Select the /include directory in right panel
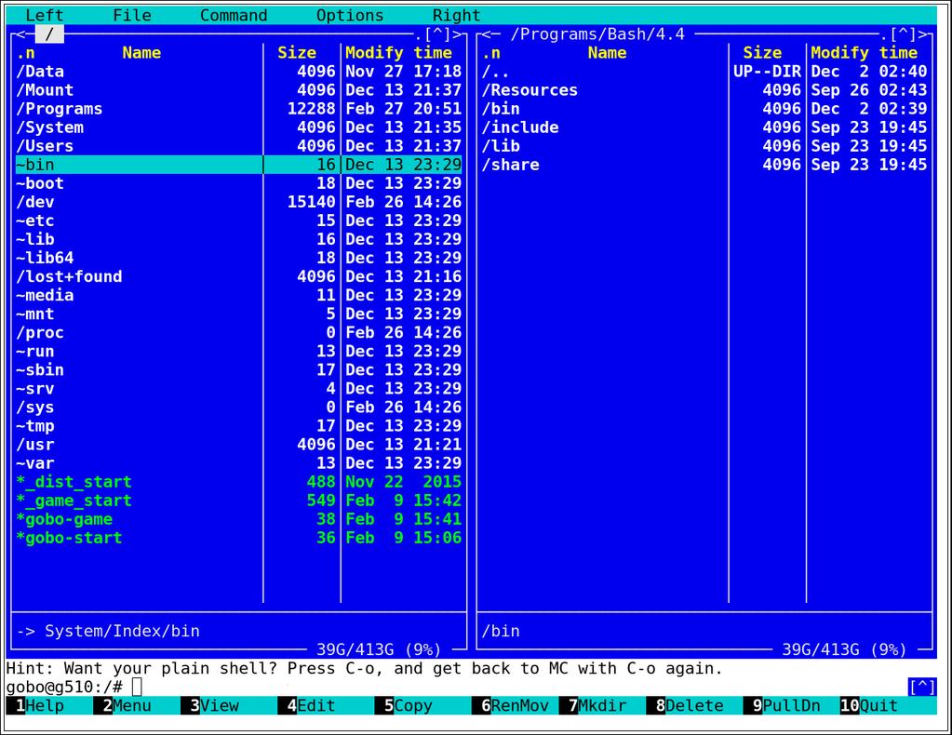The height and width of the screenshot is (735, 952). (704, 127)
